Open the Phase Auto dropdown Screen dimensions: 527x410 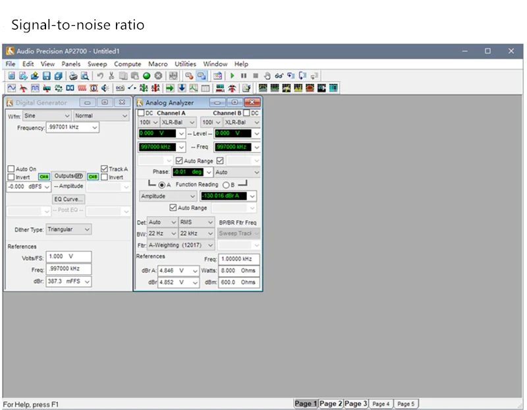pos(237,172)
